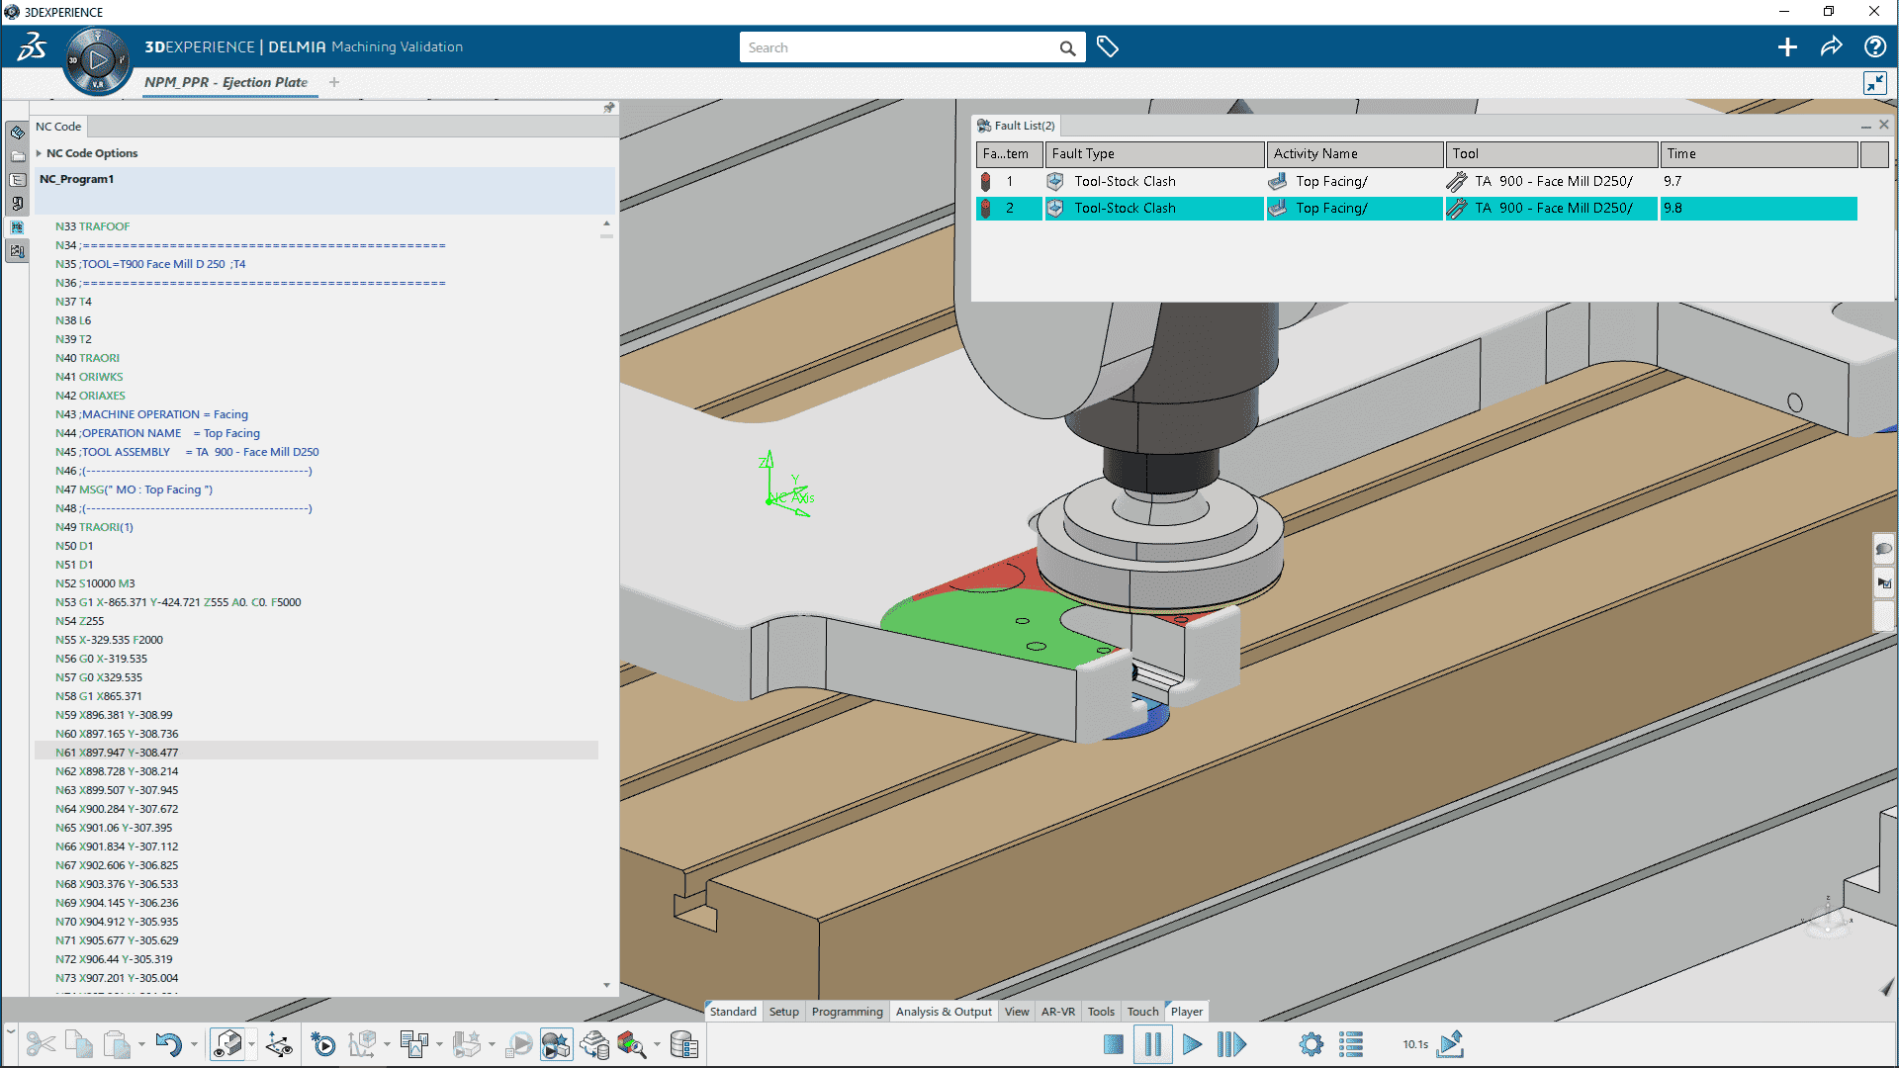Click the export simulation icon beside 10.1s

pos(1451,1044)
